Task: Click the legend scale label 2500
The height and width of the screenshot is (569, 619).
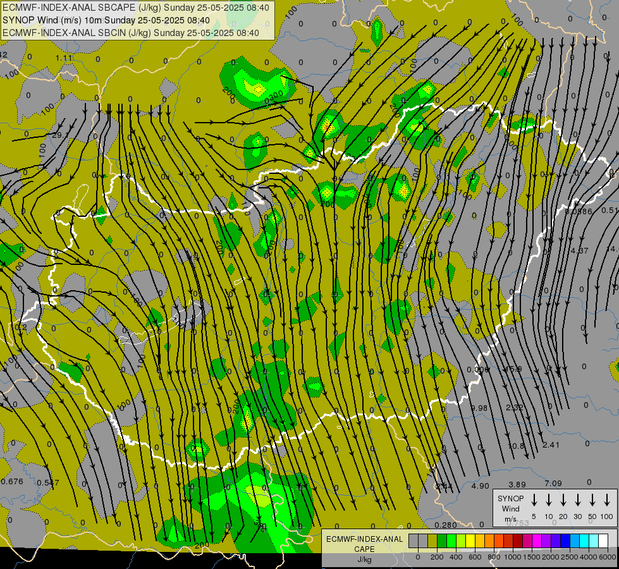Action: [570, 557]
